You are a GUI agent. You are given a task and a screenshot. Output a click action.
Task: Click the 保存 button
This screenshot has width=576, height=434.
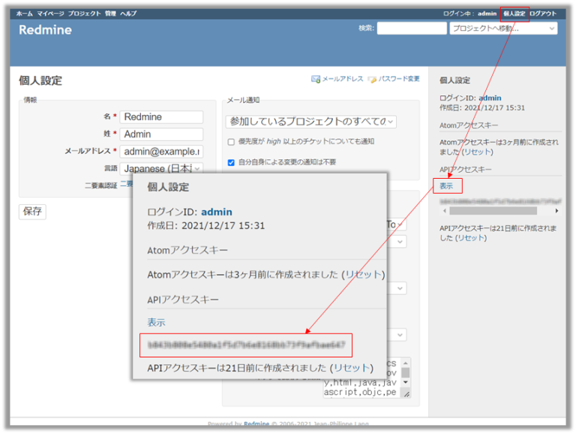pyautogui.click(x=32, y=211)
